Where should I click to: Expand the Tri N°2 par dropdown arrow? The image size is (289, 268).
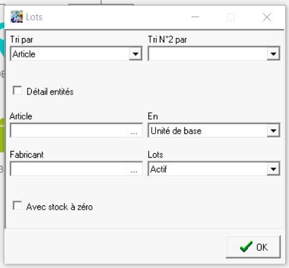click(273, 54)
